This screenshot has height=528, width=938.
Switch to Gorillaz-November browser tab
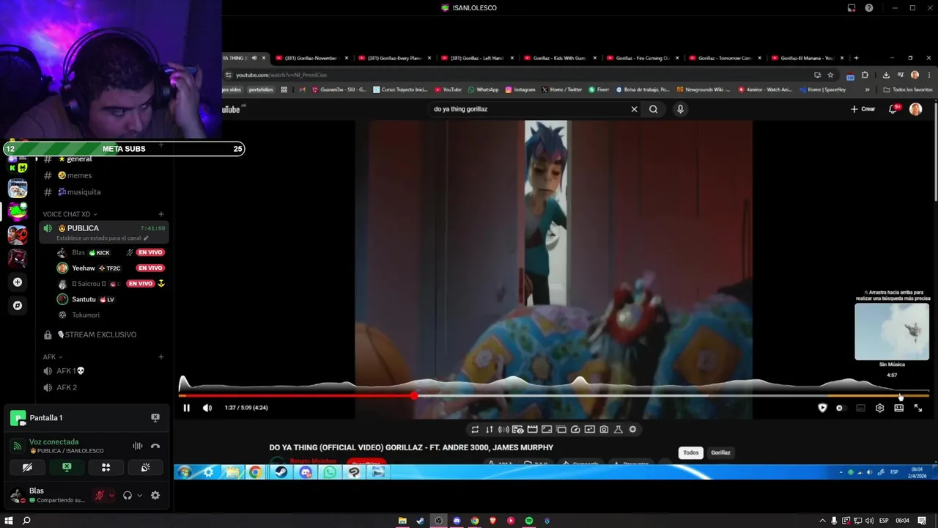(x=313, y=58)
